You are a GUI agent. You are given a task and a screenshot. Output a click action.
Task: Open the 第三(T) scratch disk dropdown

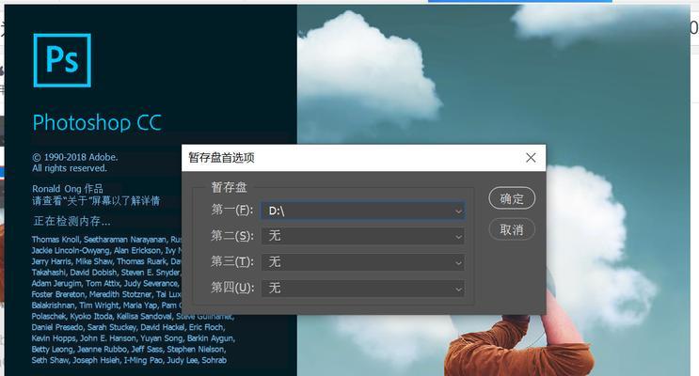363,262
